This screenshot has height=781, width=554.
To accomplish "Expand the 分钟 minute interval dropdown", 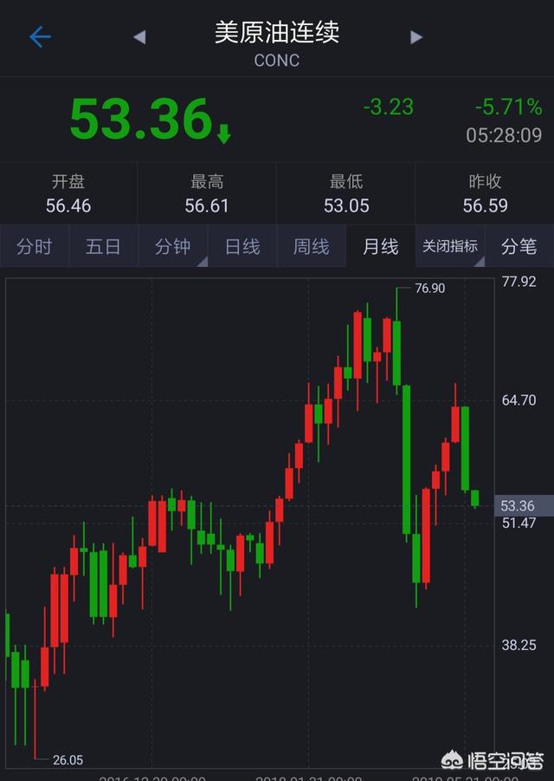I will [x=173, y=247].
